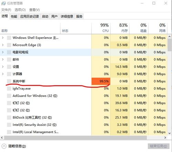Expand the Windows Shell Experience process group
Image resolution: width=172 pixels, height=152 pixels.
tap(3, 37)
